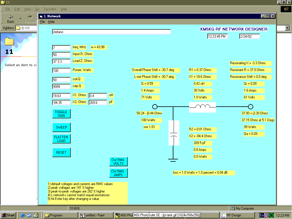Open the L Network File menu
This screenshot has width=292, height=219.
click(x=42, y=22)
